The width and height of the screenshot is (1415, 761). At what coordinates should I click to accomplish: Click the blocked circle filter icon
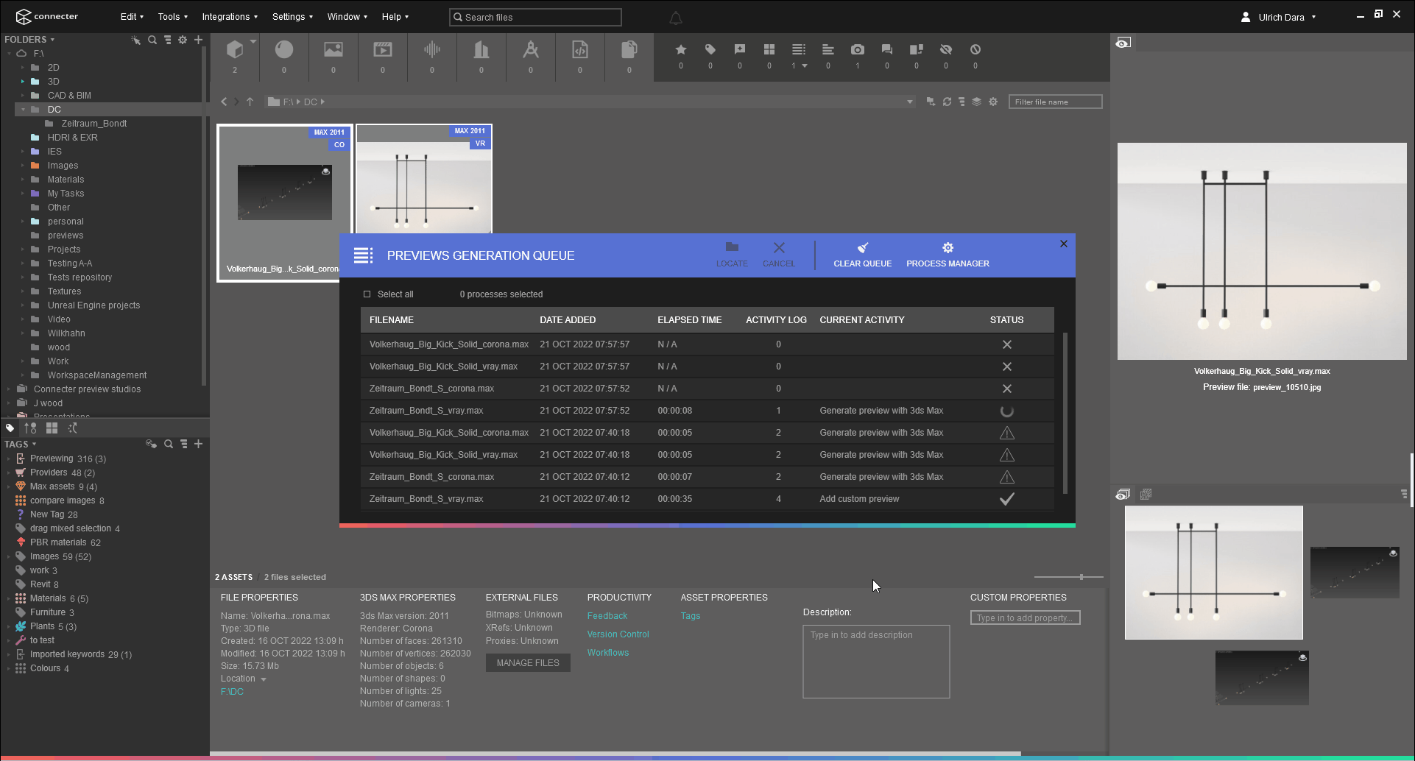pyautogui.click(x=975, y=49)
